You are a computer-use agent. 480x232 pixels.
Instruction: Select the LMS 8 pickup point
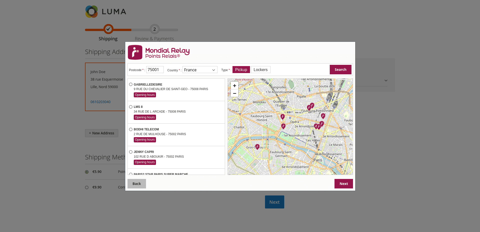(131, 107)
